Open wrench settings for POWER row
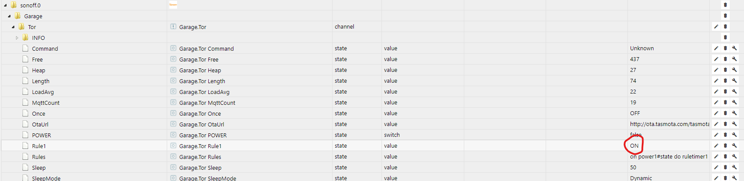 tap(734, 135)
